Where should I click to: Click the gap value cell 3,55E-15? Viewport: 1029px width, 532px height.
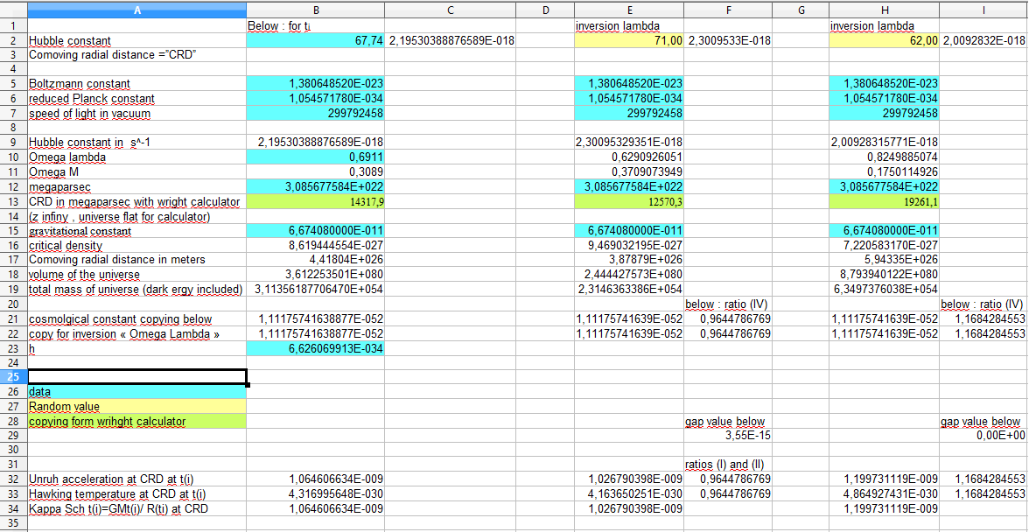tap(728, 436)
